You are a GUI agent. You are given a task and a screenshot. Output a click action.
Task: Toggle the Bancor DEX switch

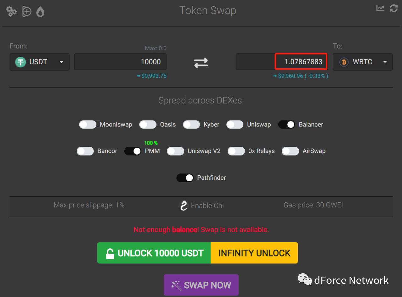[x=85, y=151]
